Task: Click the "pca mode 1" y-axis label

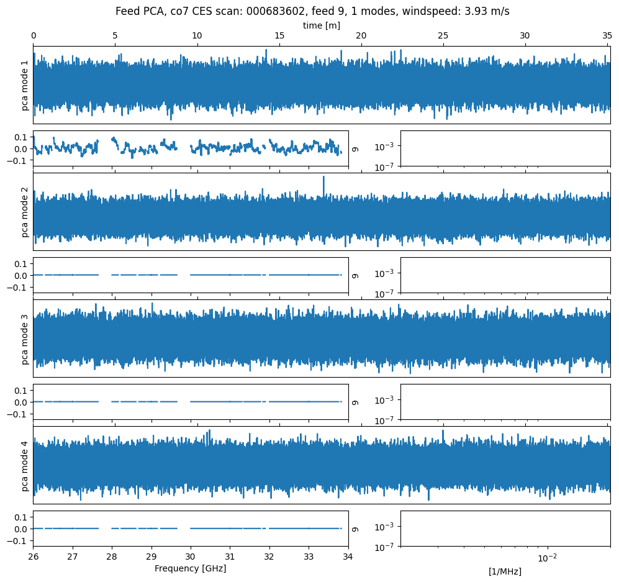Action: click(25, 85)
